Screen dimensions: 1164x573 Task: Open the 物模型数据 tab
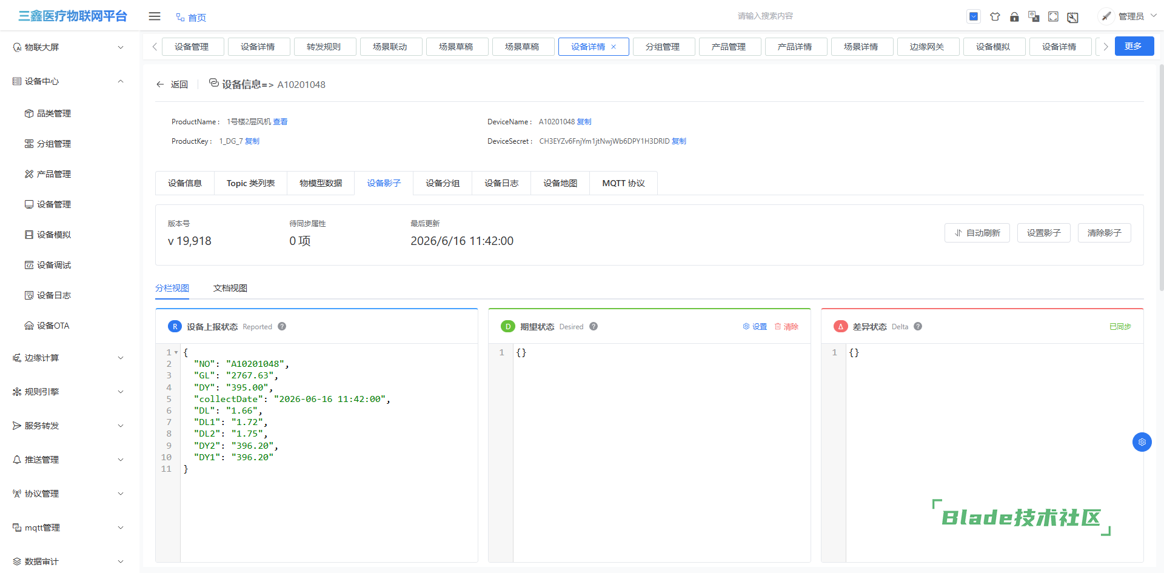click(x=321, y=183)
